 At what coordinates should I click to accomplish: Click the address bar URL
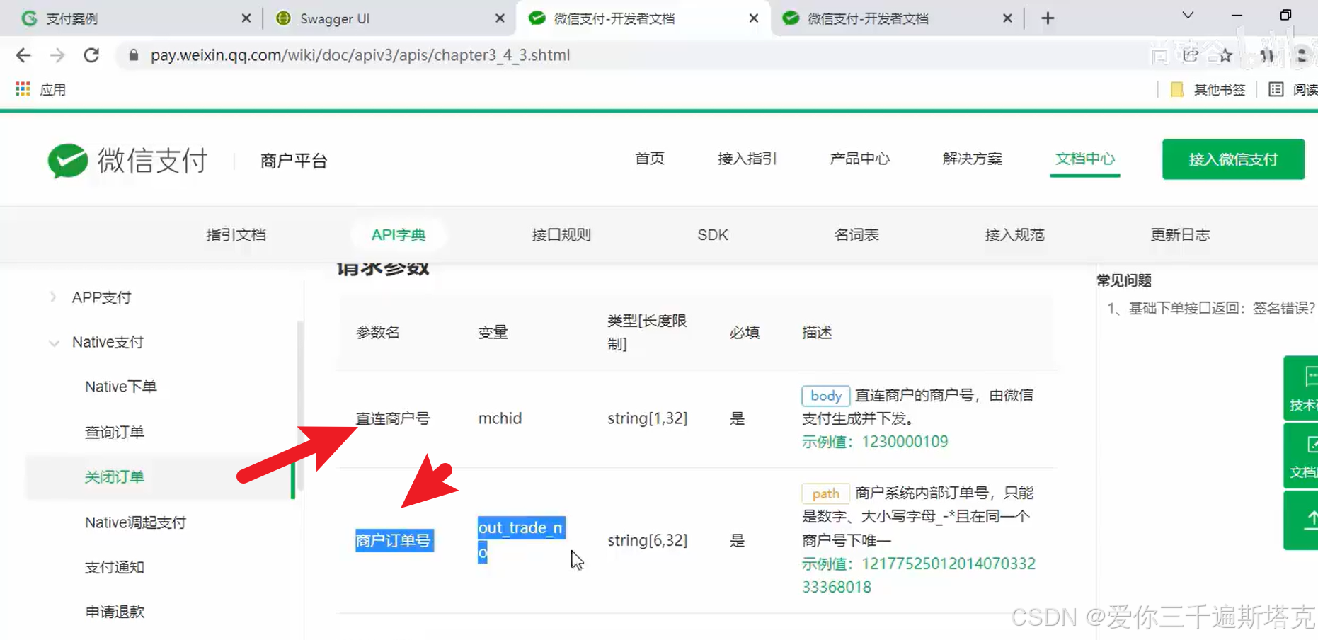[x=360, y=55]
